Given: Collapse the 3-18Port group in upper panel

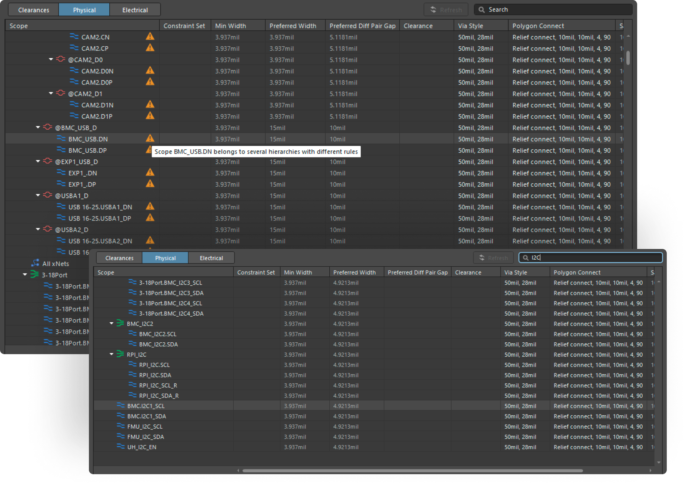Looking at the screenshot, I should click(25, 275).
